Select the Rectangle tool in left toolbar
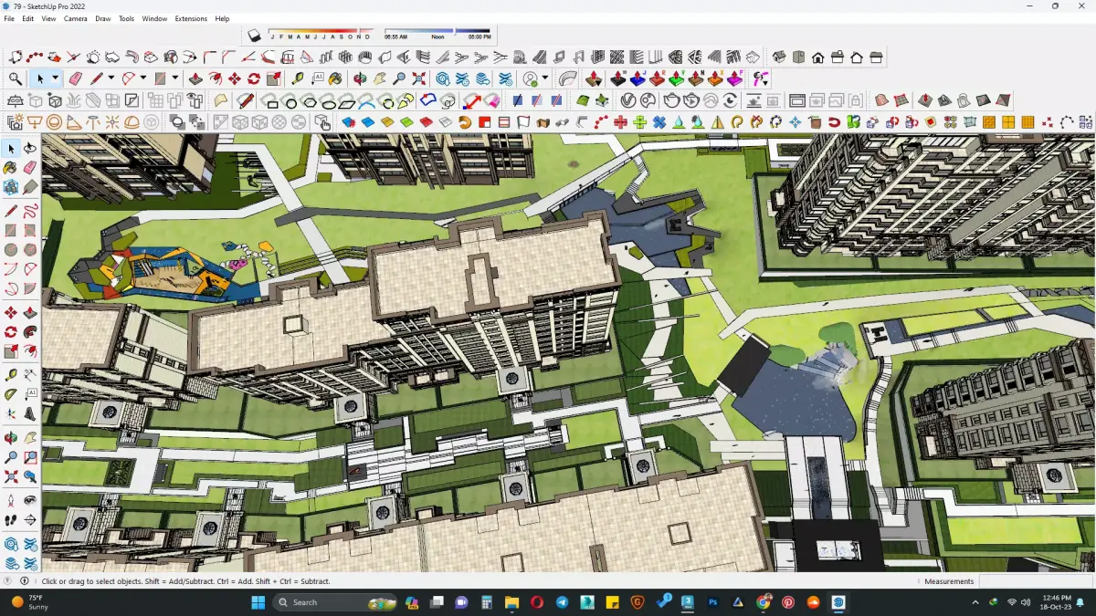Image resolution: width=1096 pixels, height=616 pixels. pyautogui.click(x=11, y=230)
